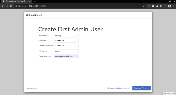Select the E-mail address field
The image size is (176, 95).
(x=66, y=56)
